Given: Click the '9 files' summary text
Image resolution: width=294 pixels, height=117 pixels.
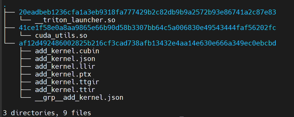Looking at the screenshot, I should [77, 113].
